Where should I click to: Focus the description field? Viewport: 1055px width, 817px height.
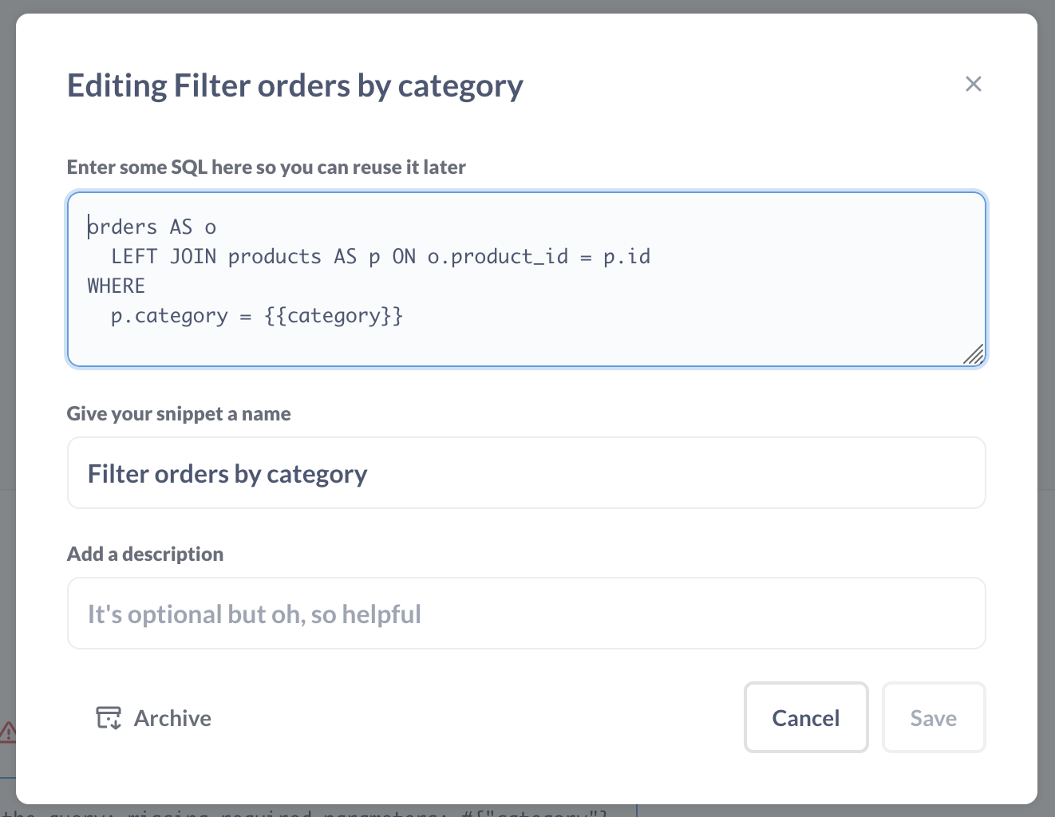click(x=526, y=614)
